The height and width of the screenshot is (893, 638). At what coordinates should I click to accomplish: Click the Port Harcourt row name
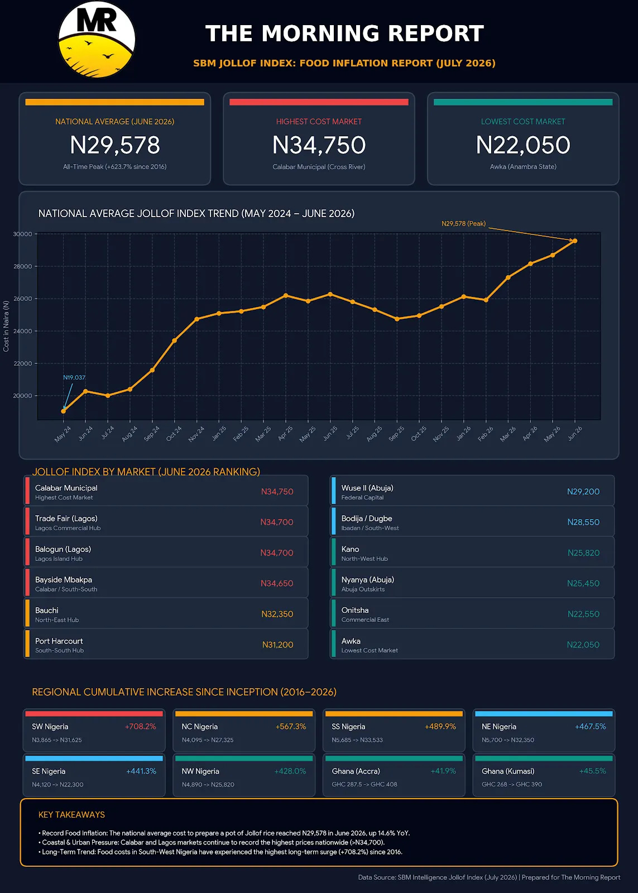click(59, 641)
